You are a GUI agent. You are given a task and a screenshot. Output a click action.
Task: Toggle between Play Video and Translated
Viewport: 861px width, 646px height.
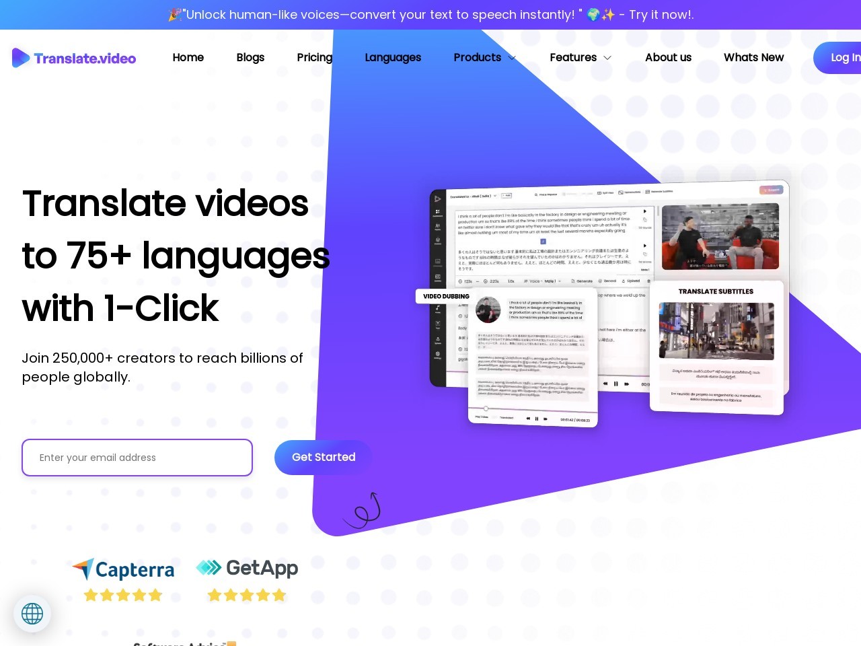(x=493, y=417)
